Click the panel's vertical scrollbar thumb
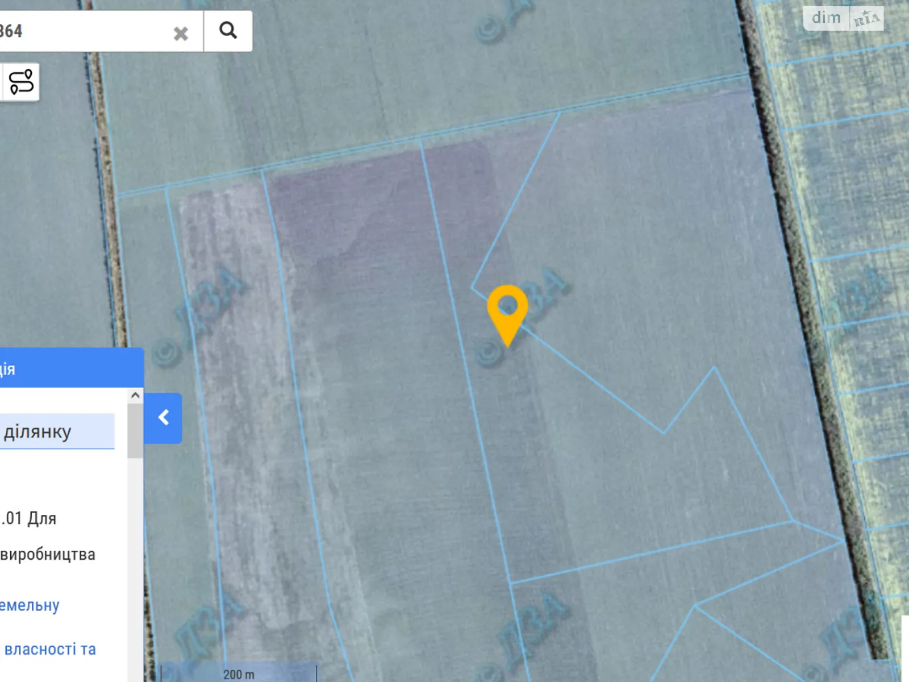The height and width of the screenshot is (682, 909). pos(135,431)
